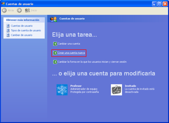
Task: Click help icon beside Cambiar de usuario
Action: [x=8, y=35]
